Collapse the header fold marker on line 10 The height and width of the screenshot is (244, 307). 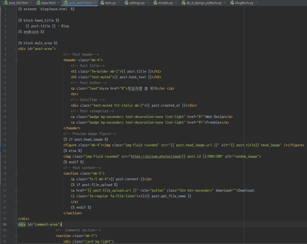click(x=16, y=60)
